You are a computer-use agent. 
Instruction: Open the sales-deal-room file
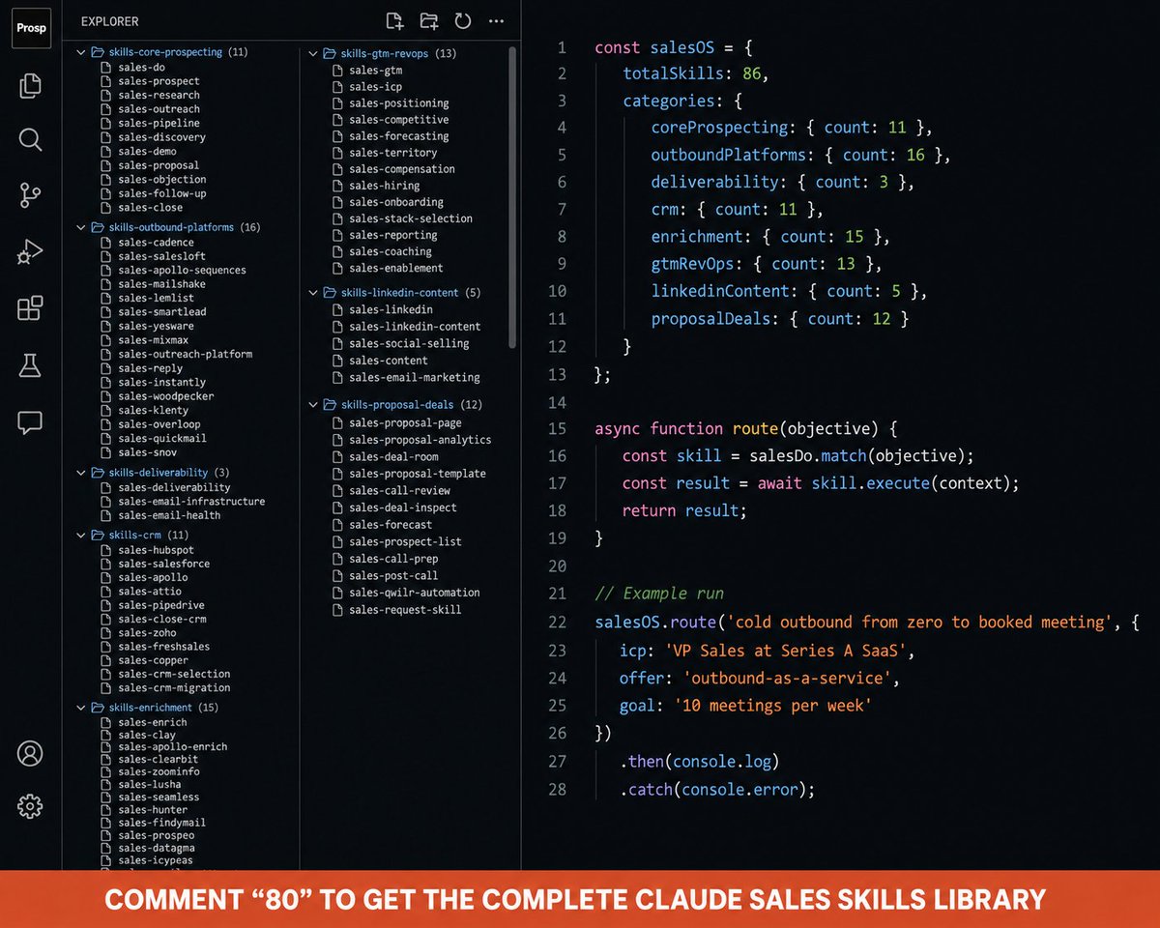click(x=393, y=457)
